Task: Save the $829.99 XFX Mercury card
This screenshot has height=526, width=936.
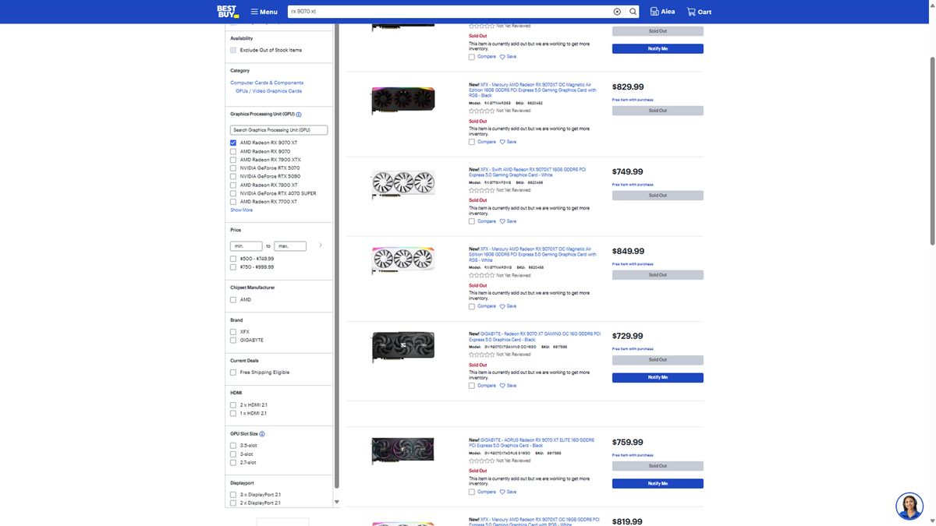Action: (x=508, y=142)
